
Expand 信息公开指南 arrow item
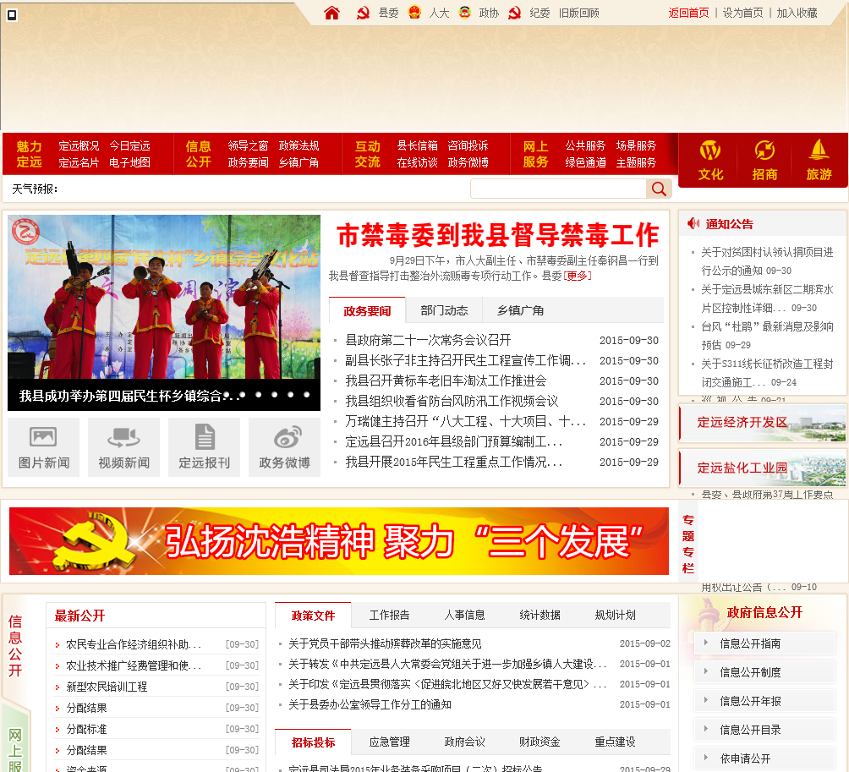(x=764, y=643)
